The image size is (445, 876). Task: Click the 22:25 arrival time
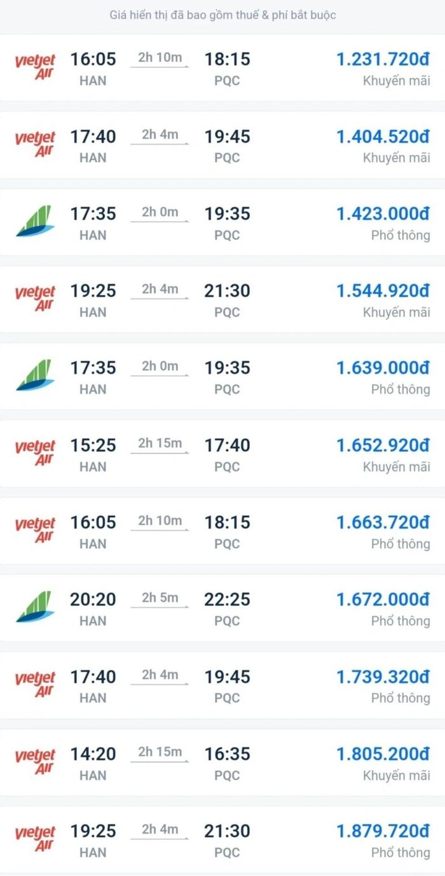227,599
